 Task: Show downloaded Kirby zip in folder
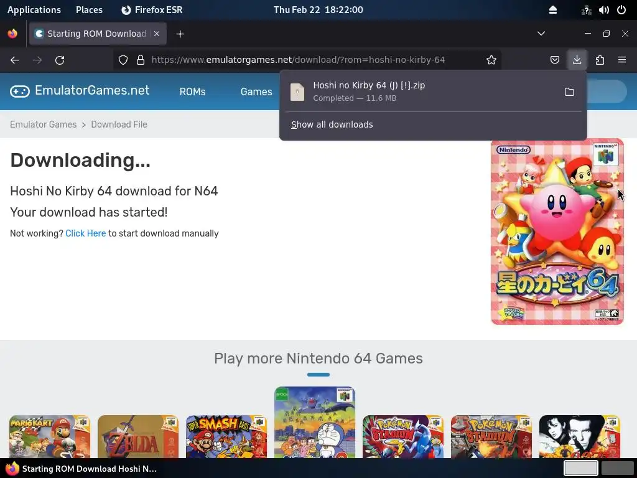(x=569, y=92)
